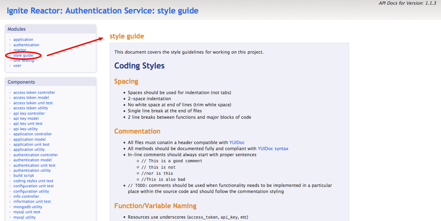The width and height of the screenshot is (441, 221).
Task: Open the reactor module page
Action: point(20,50)
